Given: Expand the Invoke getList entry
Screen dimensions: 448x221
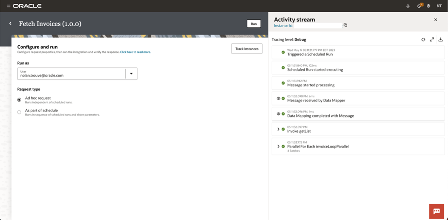Looking at the screenshot, I should click(x=279, y=129).
